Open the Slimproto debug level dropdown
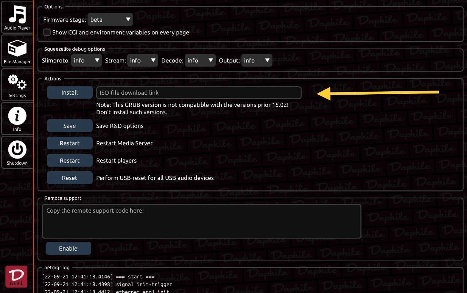 86,60
